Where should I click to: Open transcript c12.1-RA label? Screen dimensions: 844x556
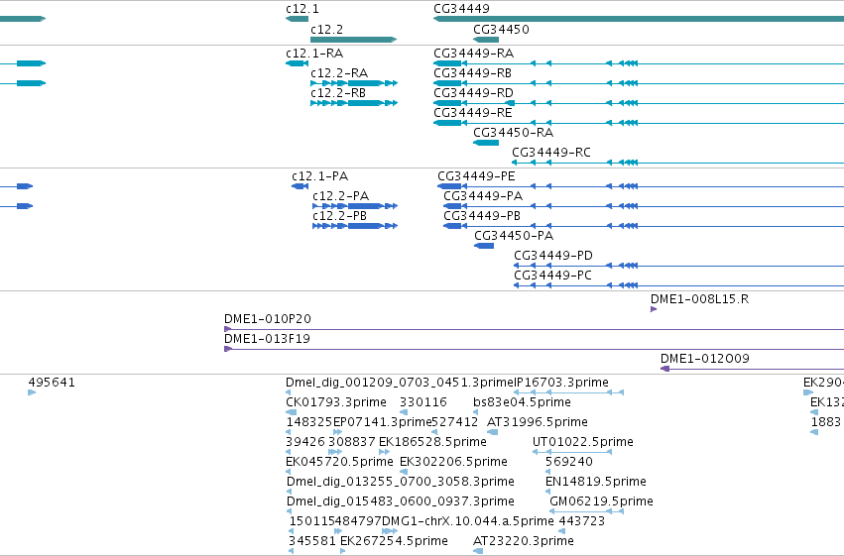coord(314,54)
